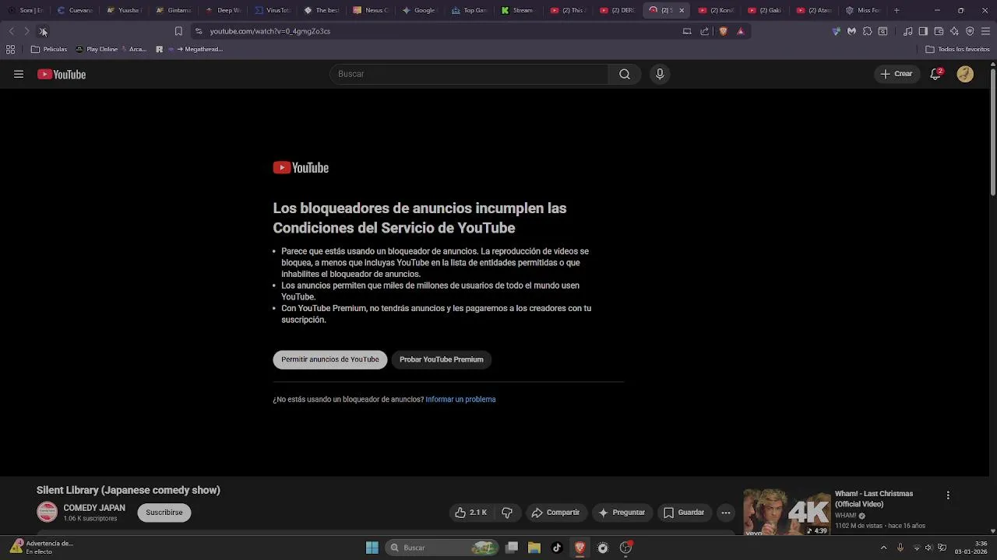Screen dimensions: 997x560
Task: Open the Crear create menu
Action: (x=897, y=74)
